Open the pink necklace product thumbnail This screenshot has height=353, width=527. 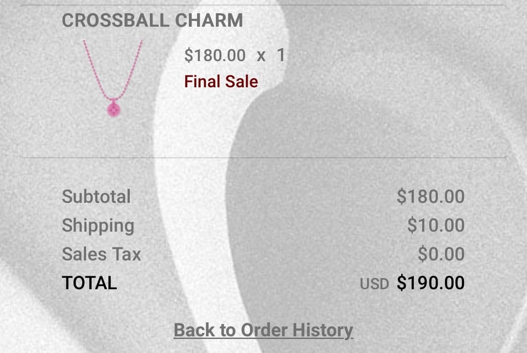tap(113, 78)
